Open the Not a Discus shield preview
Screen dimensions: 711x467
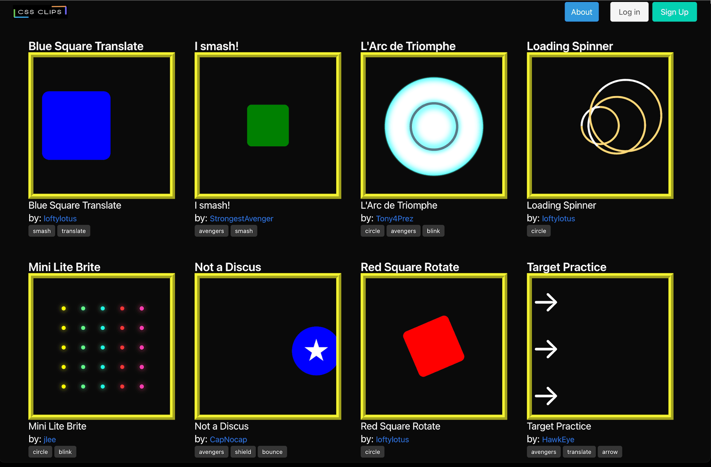tap(268, 346)
